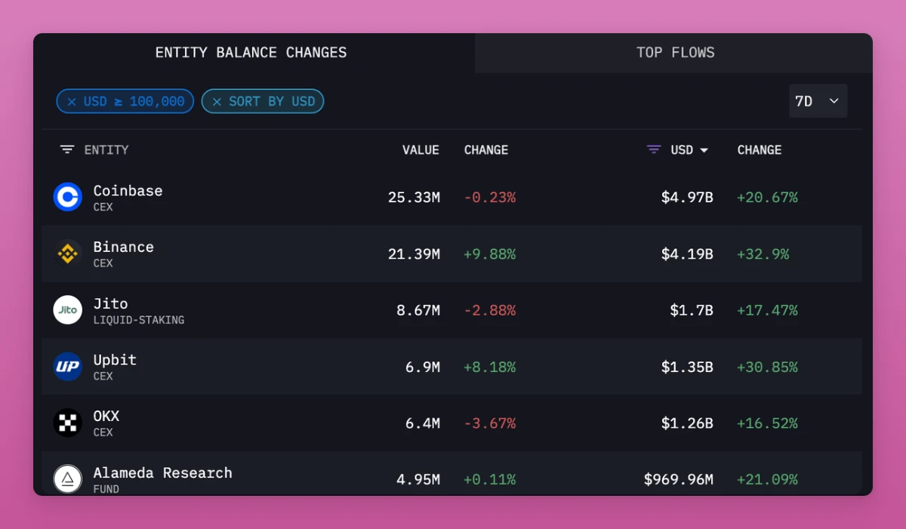Click the Coinbase logo icon
This screenshot has width=906, height=529.
click(x=67, y=198)
